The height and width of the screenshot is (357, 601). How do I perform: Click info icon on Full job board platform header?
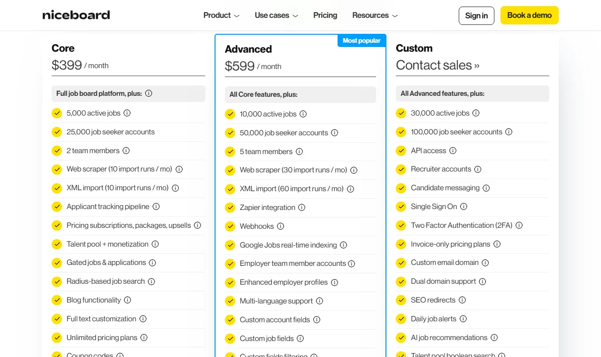tap(148, 93)
